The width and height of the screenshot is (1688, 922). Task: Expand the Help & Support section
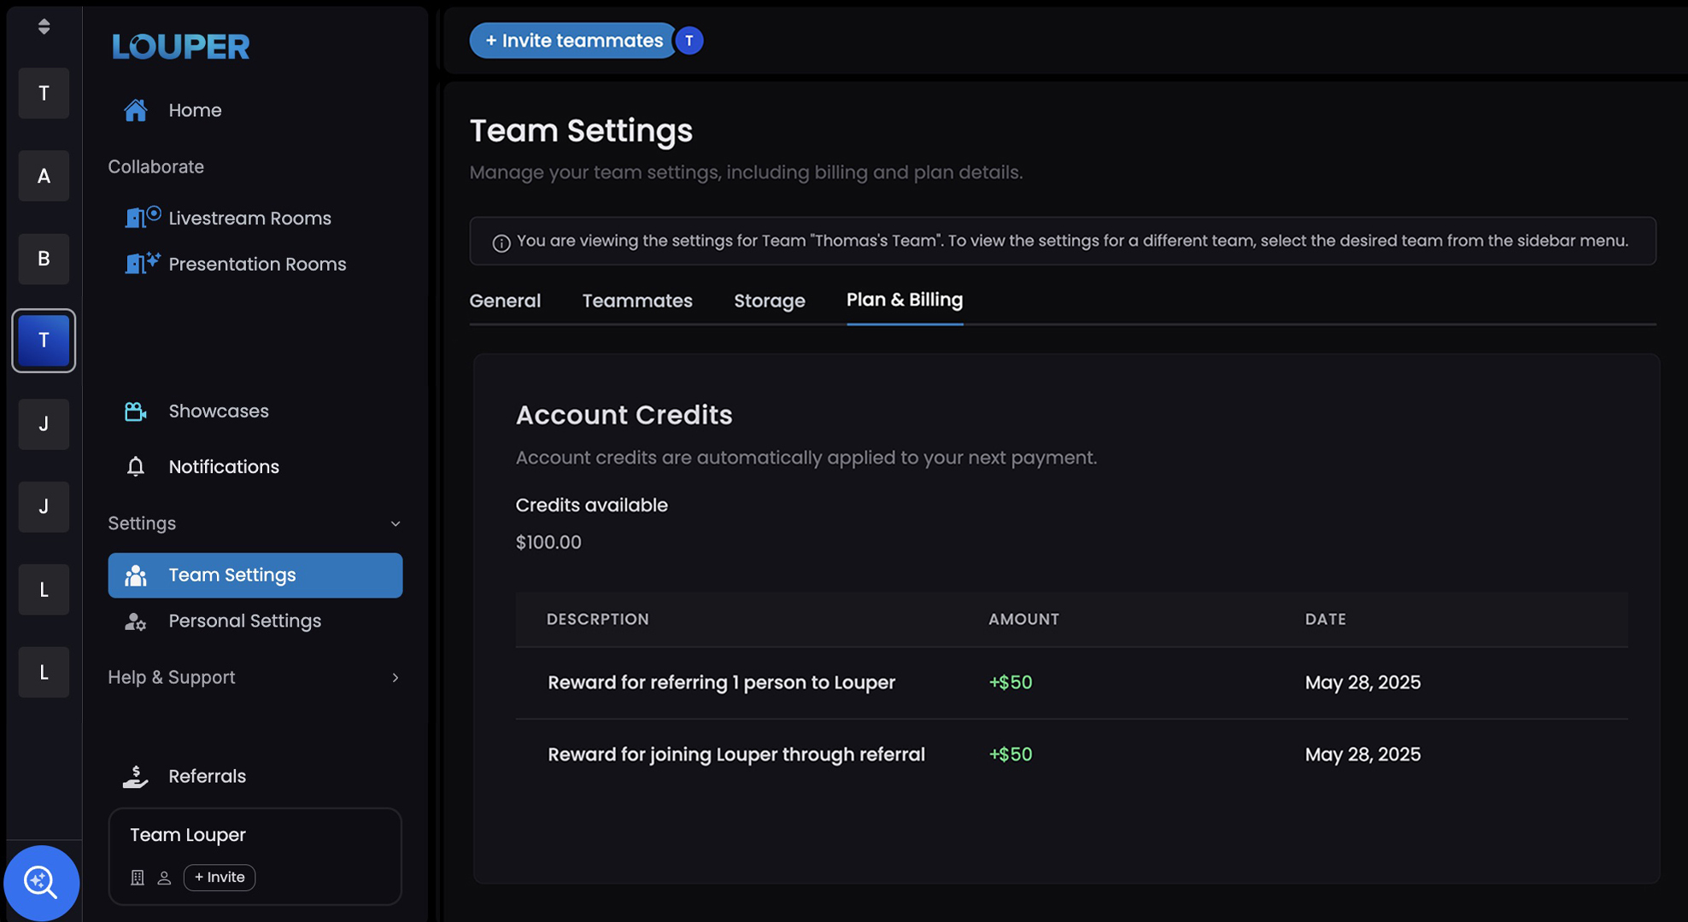click(x=395, y=677)
